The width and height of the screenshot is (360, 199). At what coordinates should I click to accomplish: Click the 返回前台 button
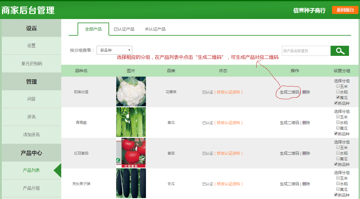click(x=345, y=10)
